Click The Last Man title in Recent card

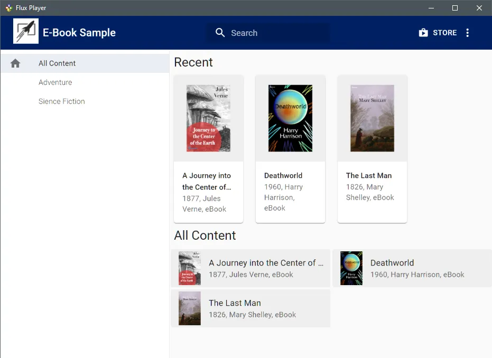point(369,175)
